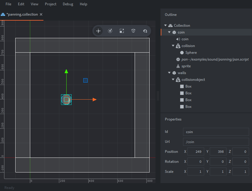Screen dimensions: 252x191
Task: Select the sprite component in Outline
Action: click(x=206, y=66)
